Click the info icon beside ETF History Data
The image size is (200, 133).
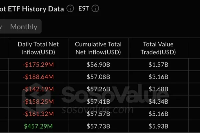coord(70,9)
